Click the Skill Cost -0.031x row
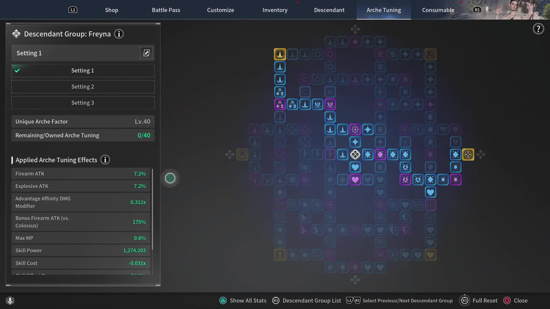 (x=81, y=263)
